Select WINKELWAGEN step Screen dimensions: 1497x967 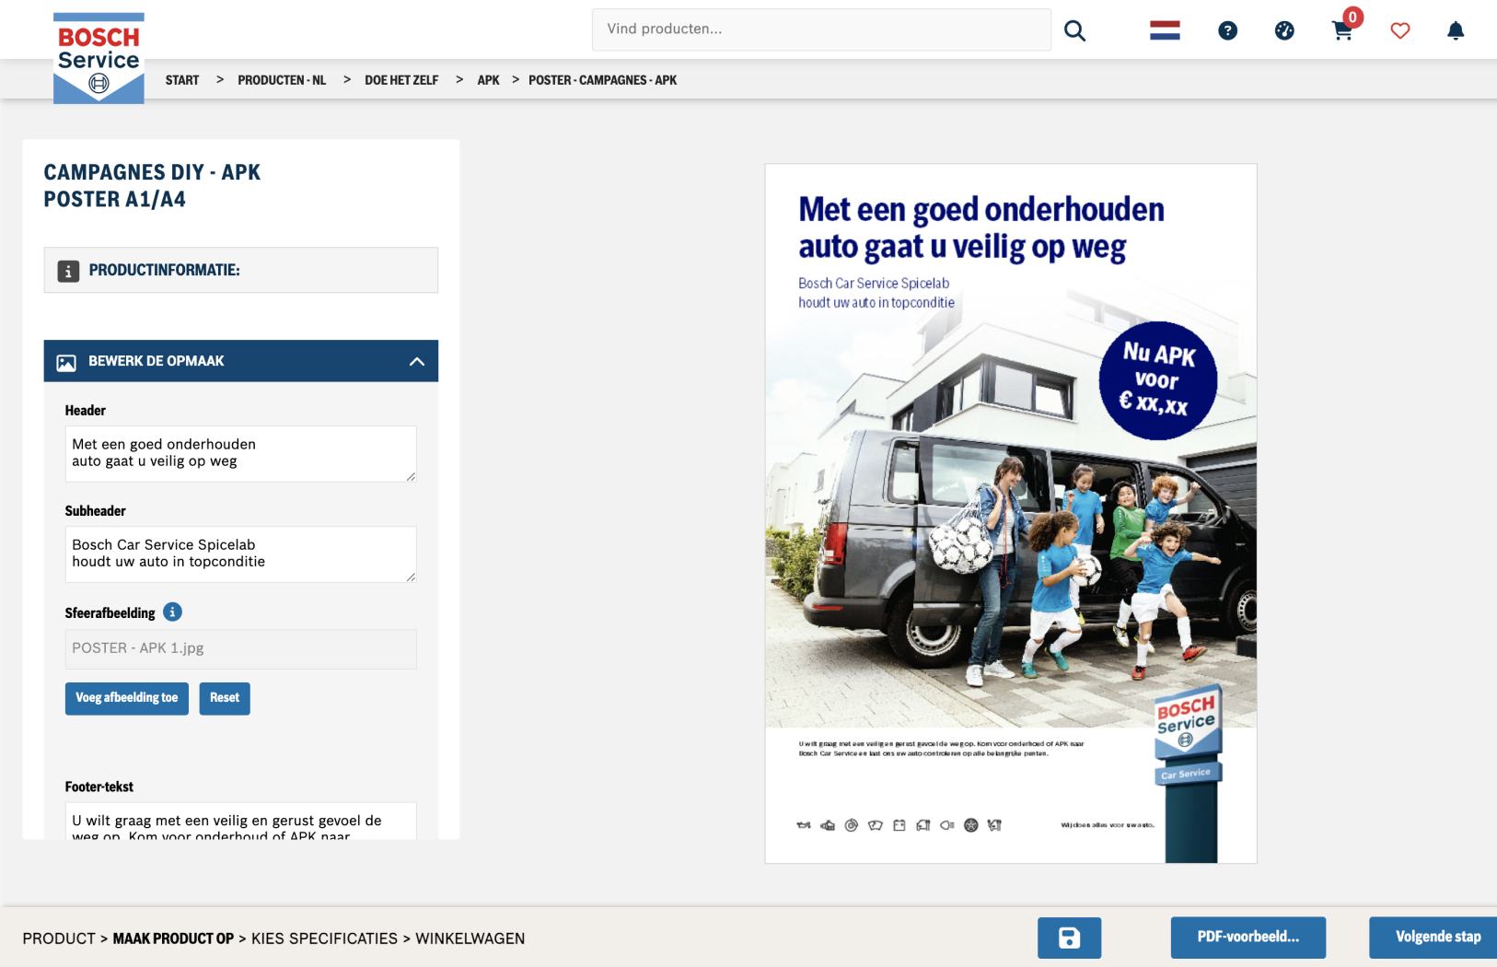point(470,938)
